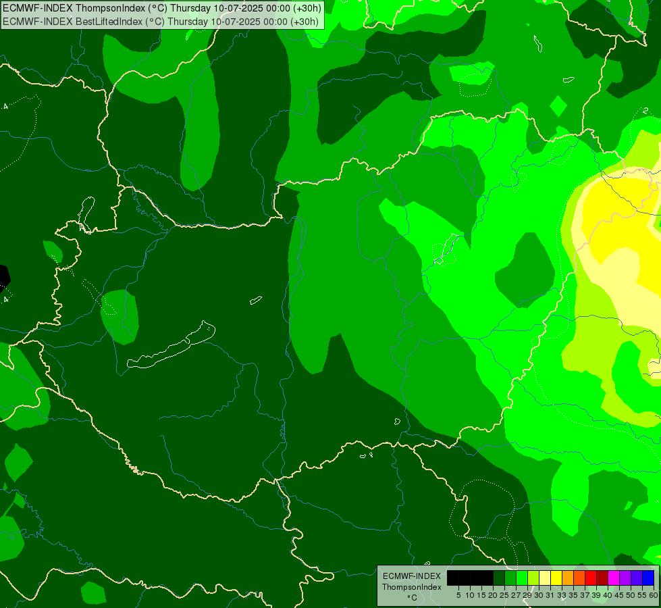Screen dimensions: 661x608
Task: Click legend tick value 55
Action: coord(642,595)
